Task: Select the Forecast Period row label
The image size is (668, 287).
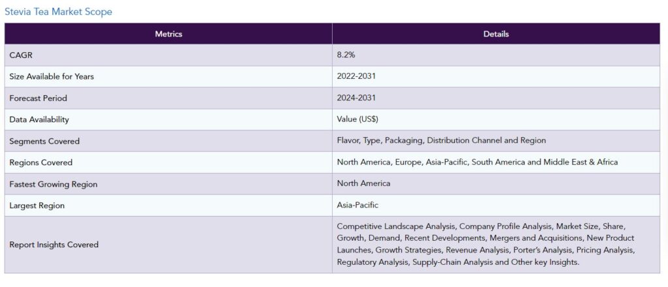Action: pos(38,98)
